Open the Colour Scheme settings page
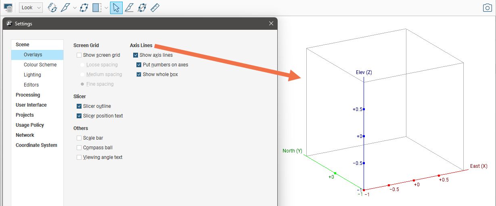The image size is (496, 206). (40, 65)
